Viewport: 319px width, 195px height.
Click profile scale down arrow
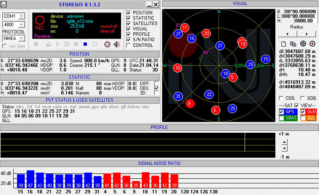(x=284, y=148)
